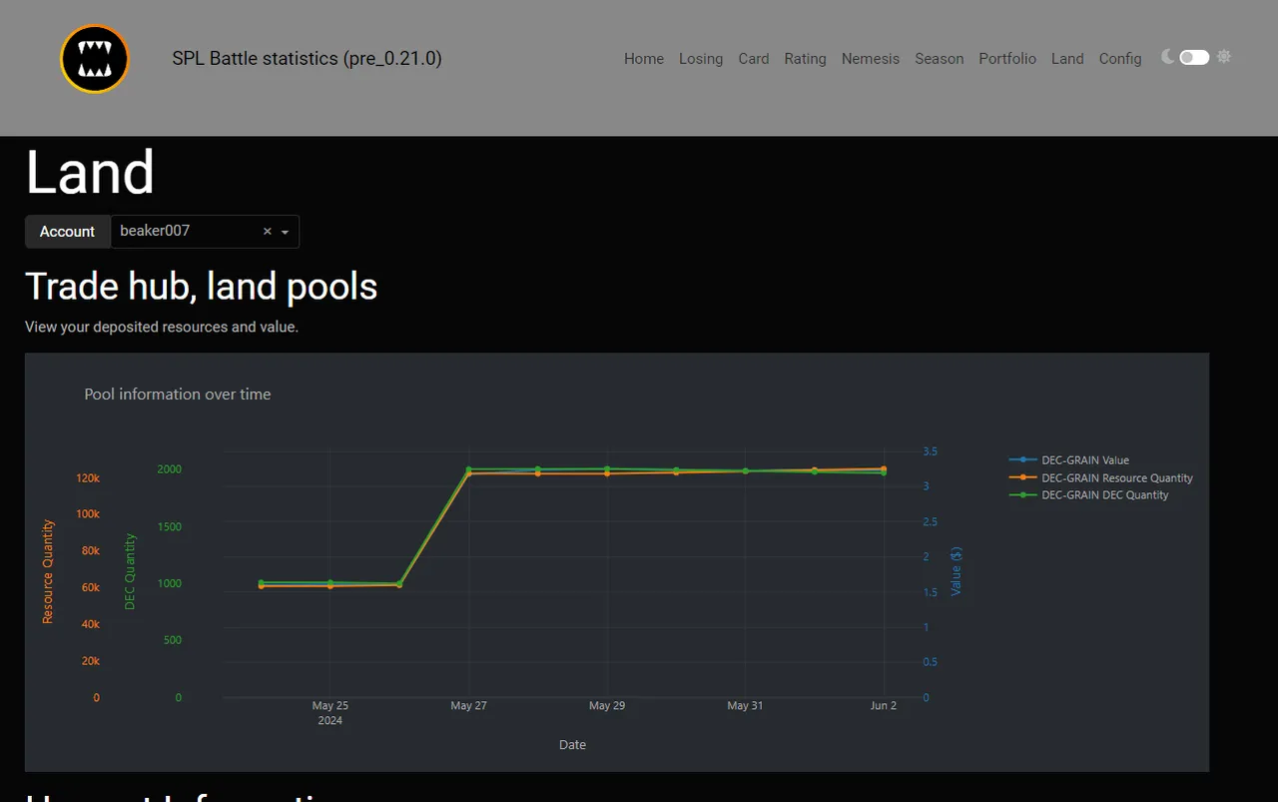Viewport: 1278px width, 802px height.
Task: Open the Nemesis page
Action: (871, 59)
